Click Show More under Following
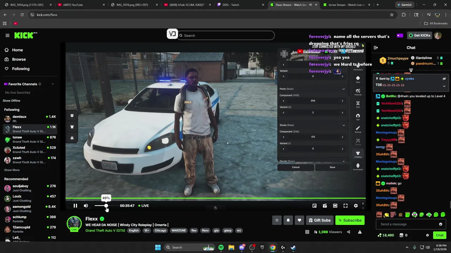Image resolution: width=451 pixels, height=253 pixels. click(12, 170)
